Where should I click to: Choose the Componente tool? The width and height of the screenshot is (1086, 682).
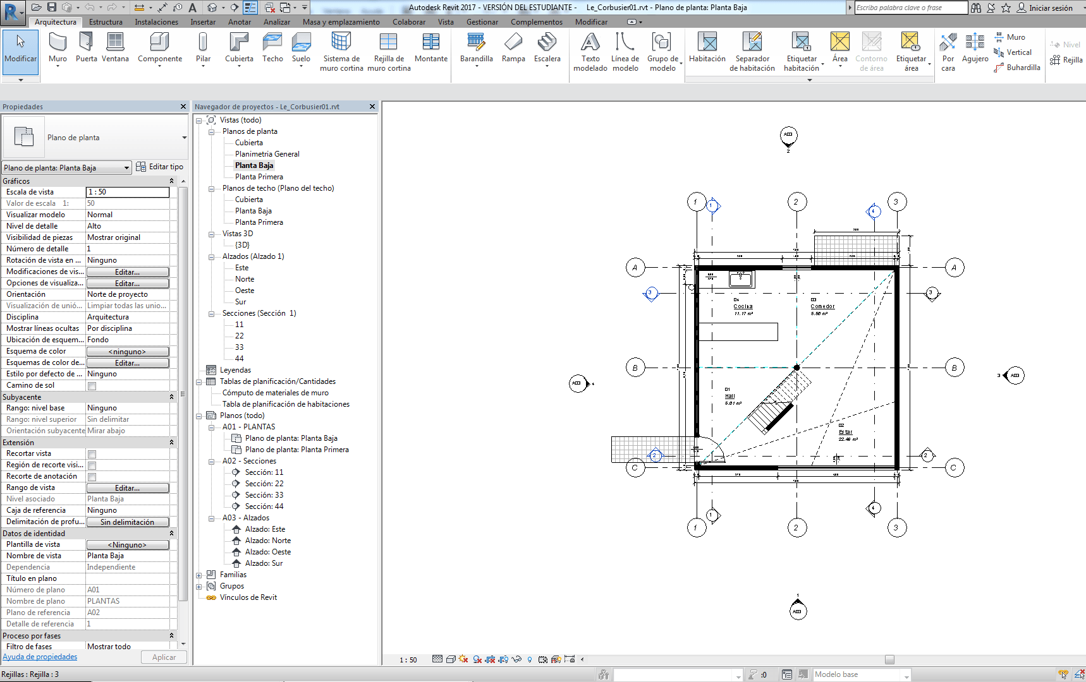point(160,48)
